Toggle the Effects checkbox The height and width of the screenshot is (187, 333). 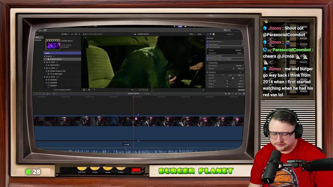click(207, 38)
